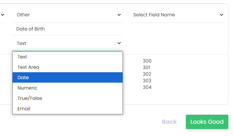
Task: Select the "Email" field type
Action: click(24, 109)
